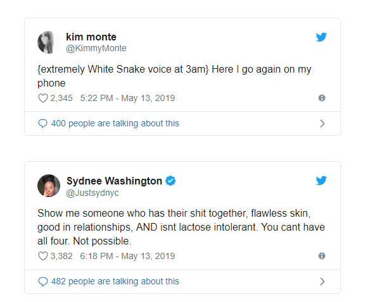Click the reply bubble icon beside 482 people

pos(43,281)
